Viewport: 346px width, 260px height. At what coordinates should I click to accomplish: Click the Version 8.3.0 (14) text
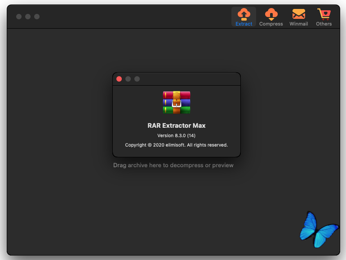pos(176,136)
